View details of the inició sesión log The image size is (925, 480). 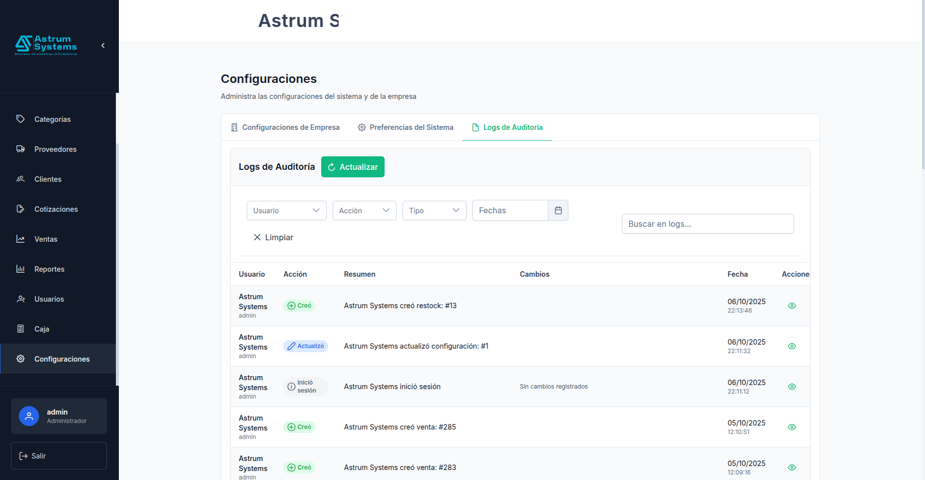[x=792, y=387]
